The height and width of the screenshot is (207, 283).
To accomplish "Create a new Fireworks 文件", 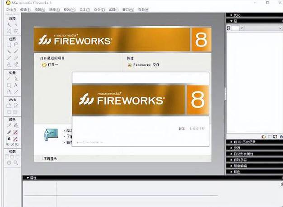I will [146, 65].
